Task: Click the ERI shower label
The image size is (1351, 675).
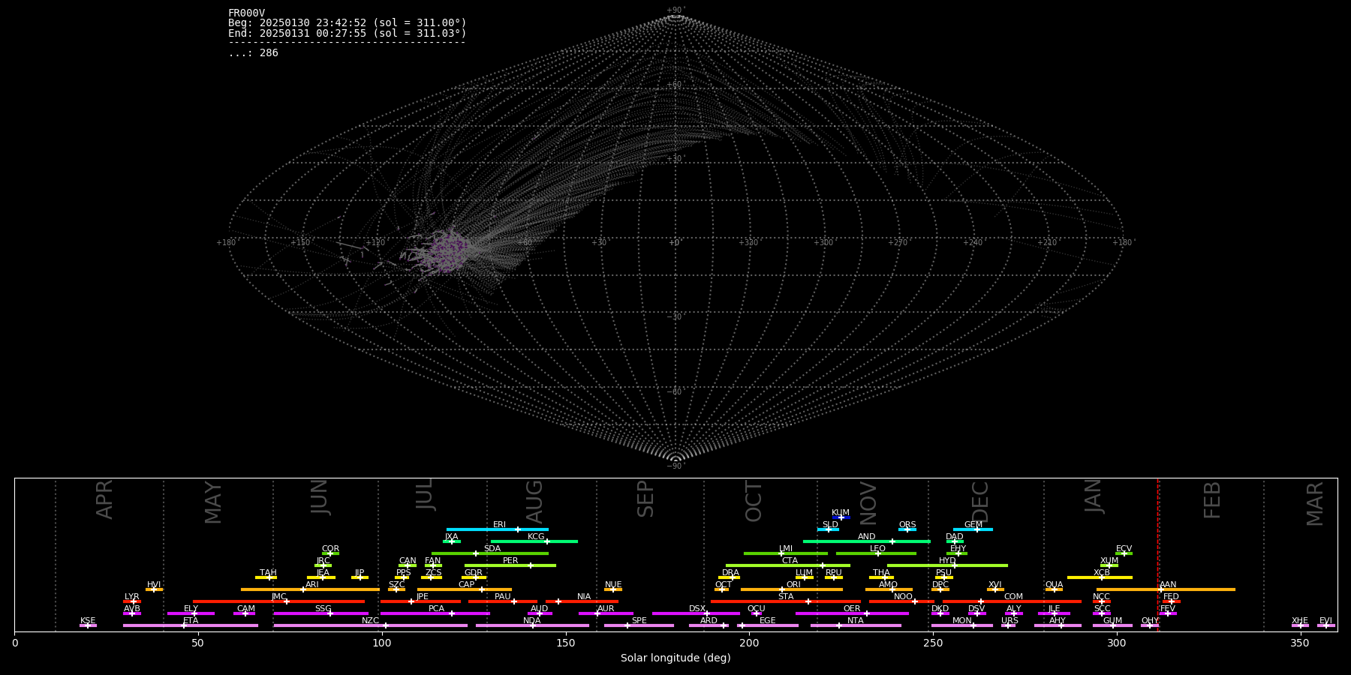Action: (499, 524)
